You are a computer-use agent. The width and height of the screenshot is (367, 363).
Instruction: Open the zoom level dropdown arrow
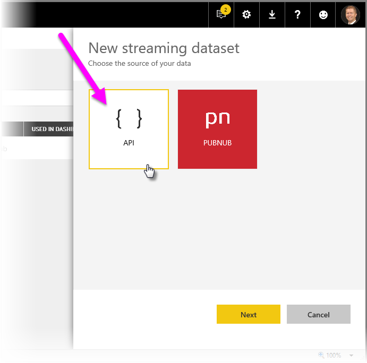[x=351, y=356]
